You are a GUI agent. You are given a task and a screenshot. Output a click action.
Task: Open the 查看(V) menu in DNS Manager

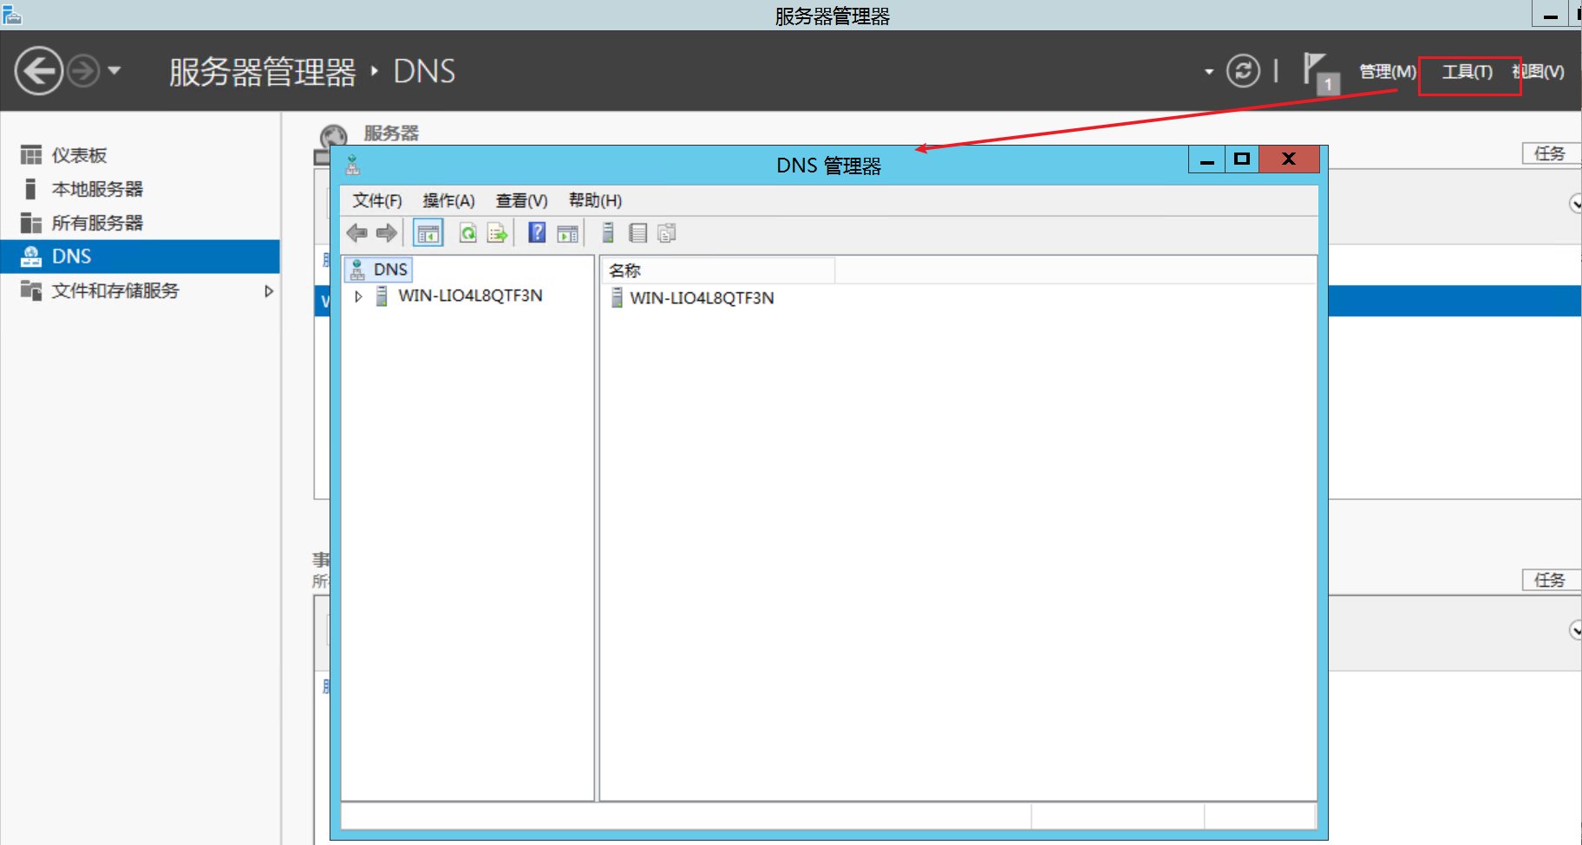(521, 200)
